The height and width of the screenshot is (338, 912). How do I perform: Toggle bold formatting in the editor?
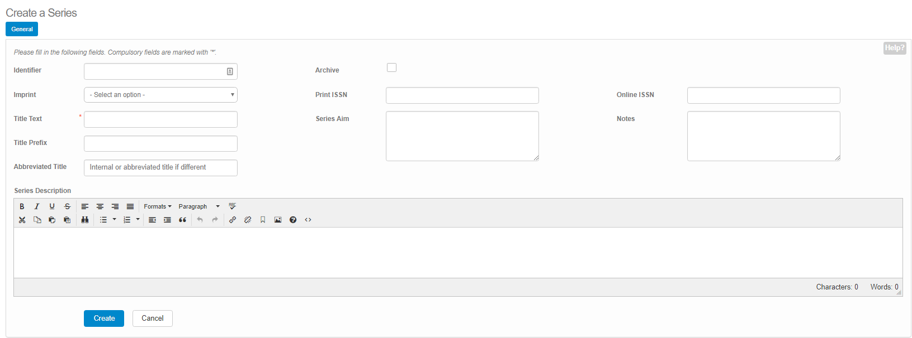22,206
